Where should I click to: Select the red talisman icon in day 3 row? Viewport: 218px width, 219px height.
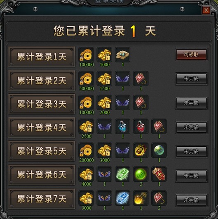[x=141, y=102]
